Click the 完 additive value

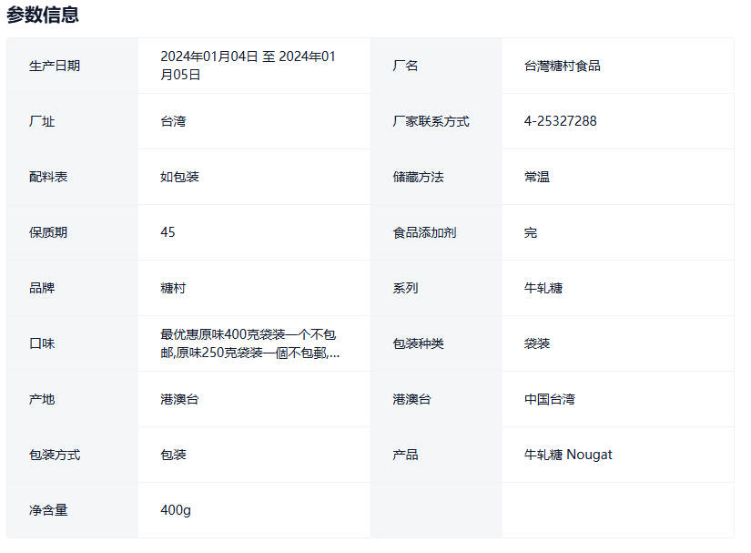[x=530, y=232]
